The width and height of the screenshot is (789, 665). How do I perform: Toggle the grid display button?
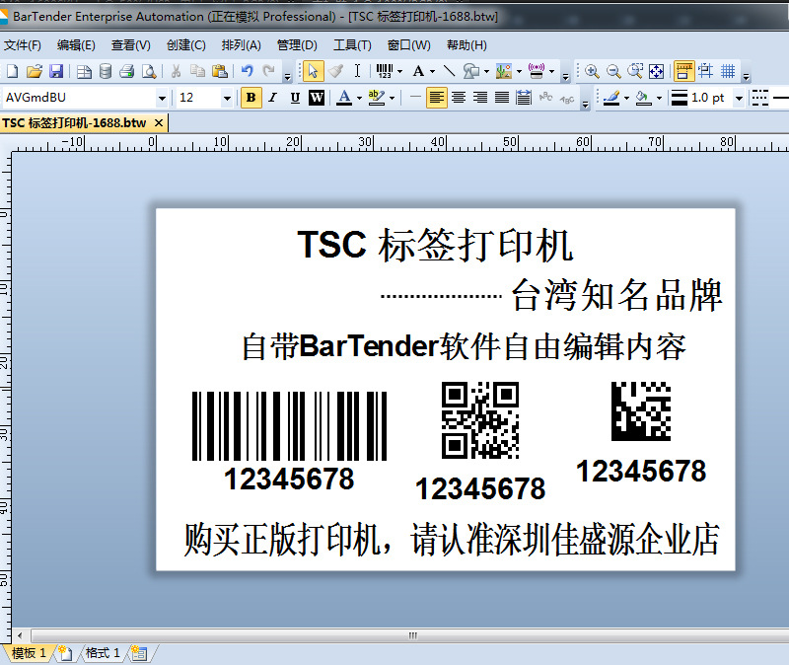(728, 71)
